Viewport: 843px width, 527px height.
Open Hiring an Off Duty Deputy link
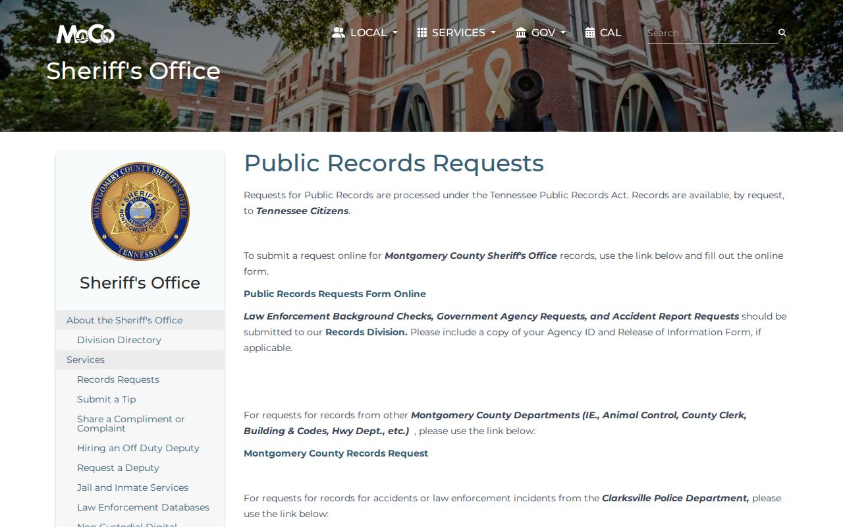pyautogui.click(x=138, y=448)
